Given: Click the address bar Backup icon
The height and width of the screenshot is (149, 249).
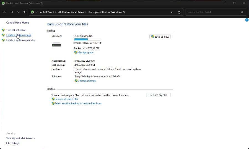Looking at the screenshot, I should click(x=32, y=12).
